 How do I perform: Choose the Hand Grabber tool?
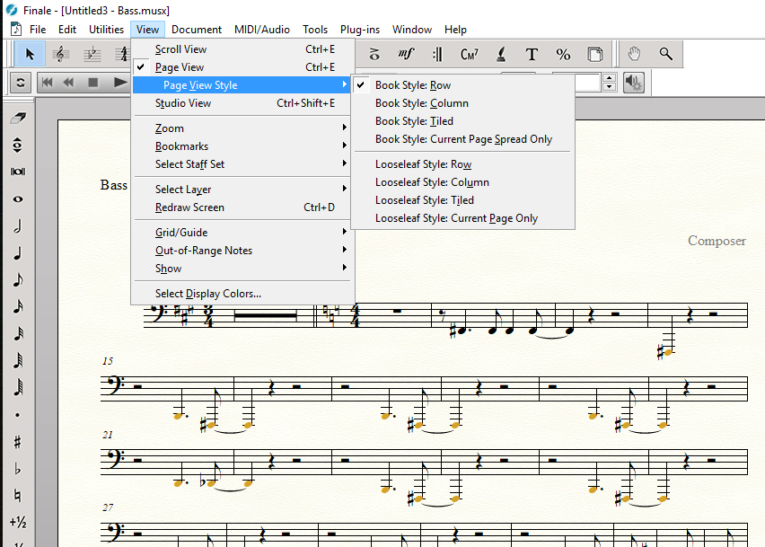click(x=634, y=54)
